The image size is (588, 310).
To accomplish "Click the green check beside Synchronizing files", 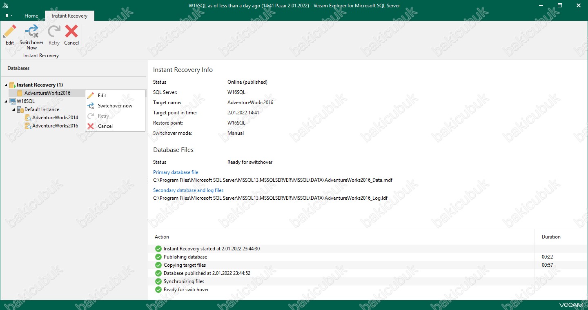I will click(x=158, y=281).
